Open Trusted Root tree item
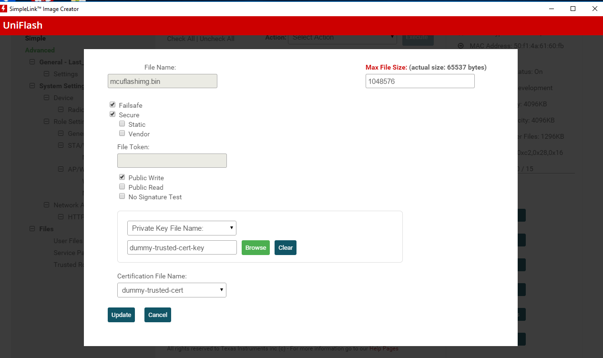 69,265
